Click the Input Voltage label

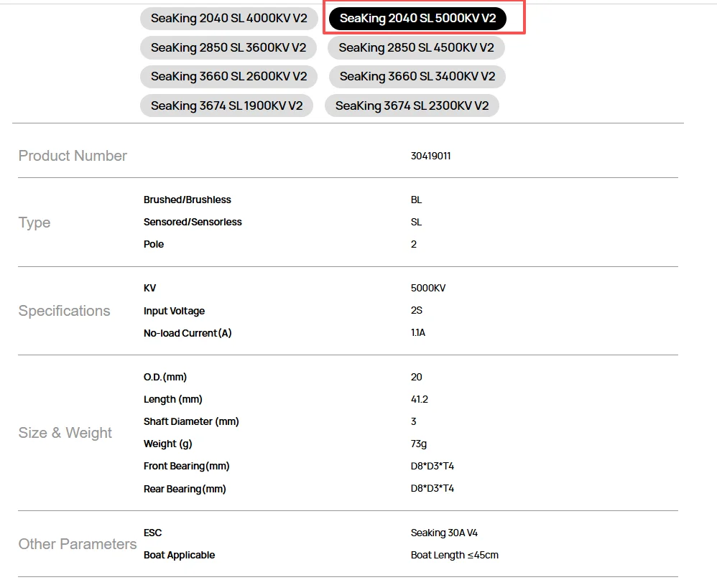tap(174, 311)
